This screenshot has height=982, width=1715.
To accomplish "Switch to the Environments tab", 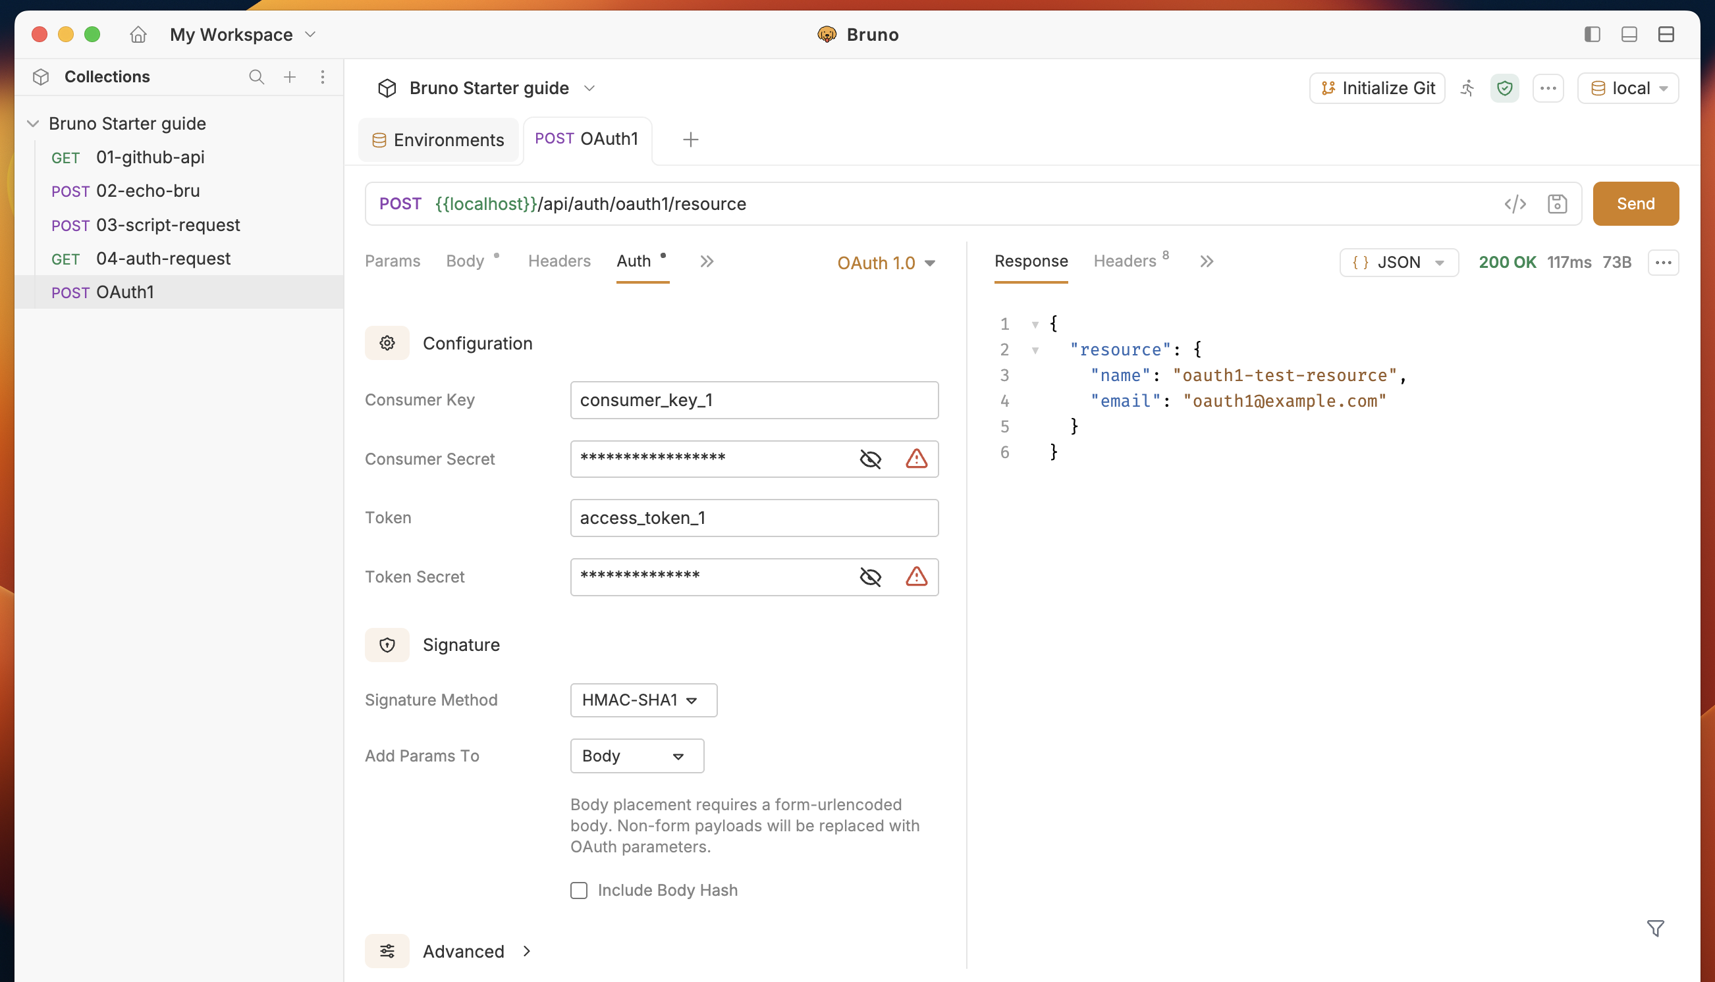I will [439, 140].
